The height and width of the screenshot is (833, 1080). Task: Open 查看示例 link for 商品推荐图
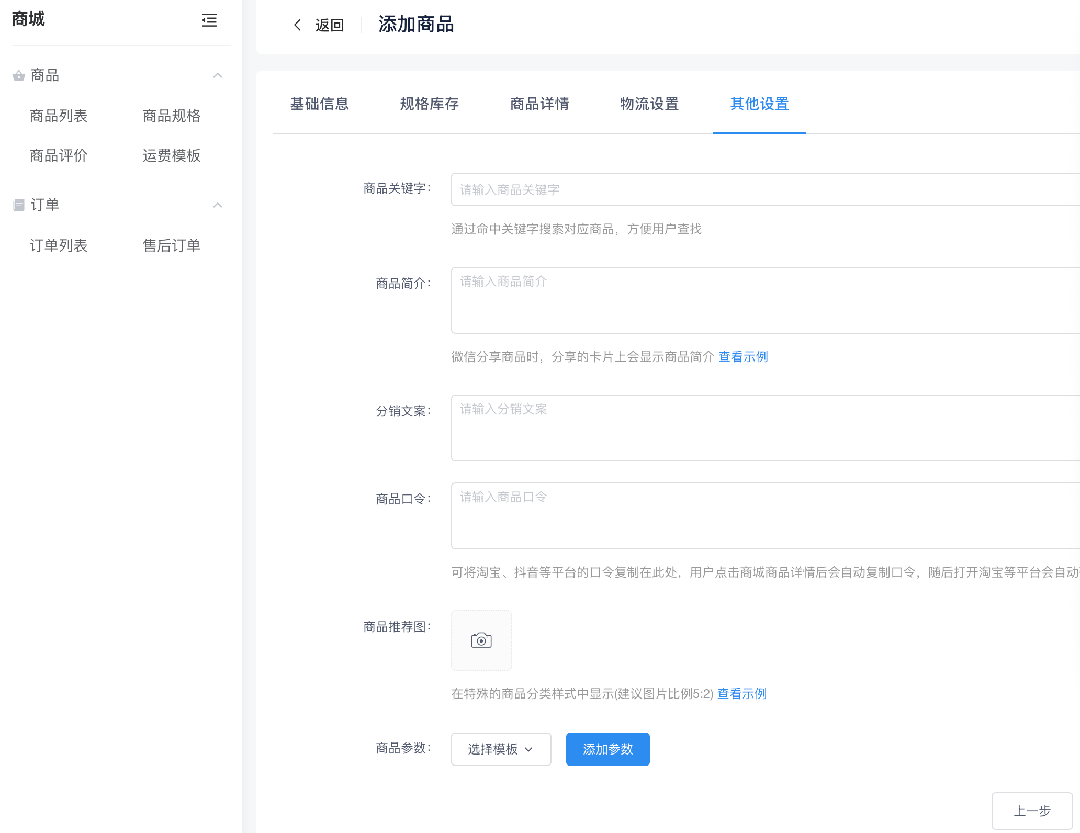coord(741,694)
